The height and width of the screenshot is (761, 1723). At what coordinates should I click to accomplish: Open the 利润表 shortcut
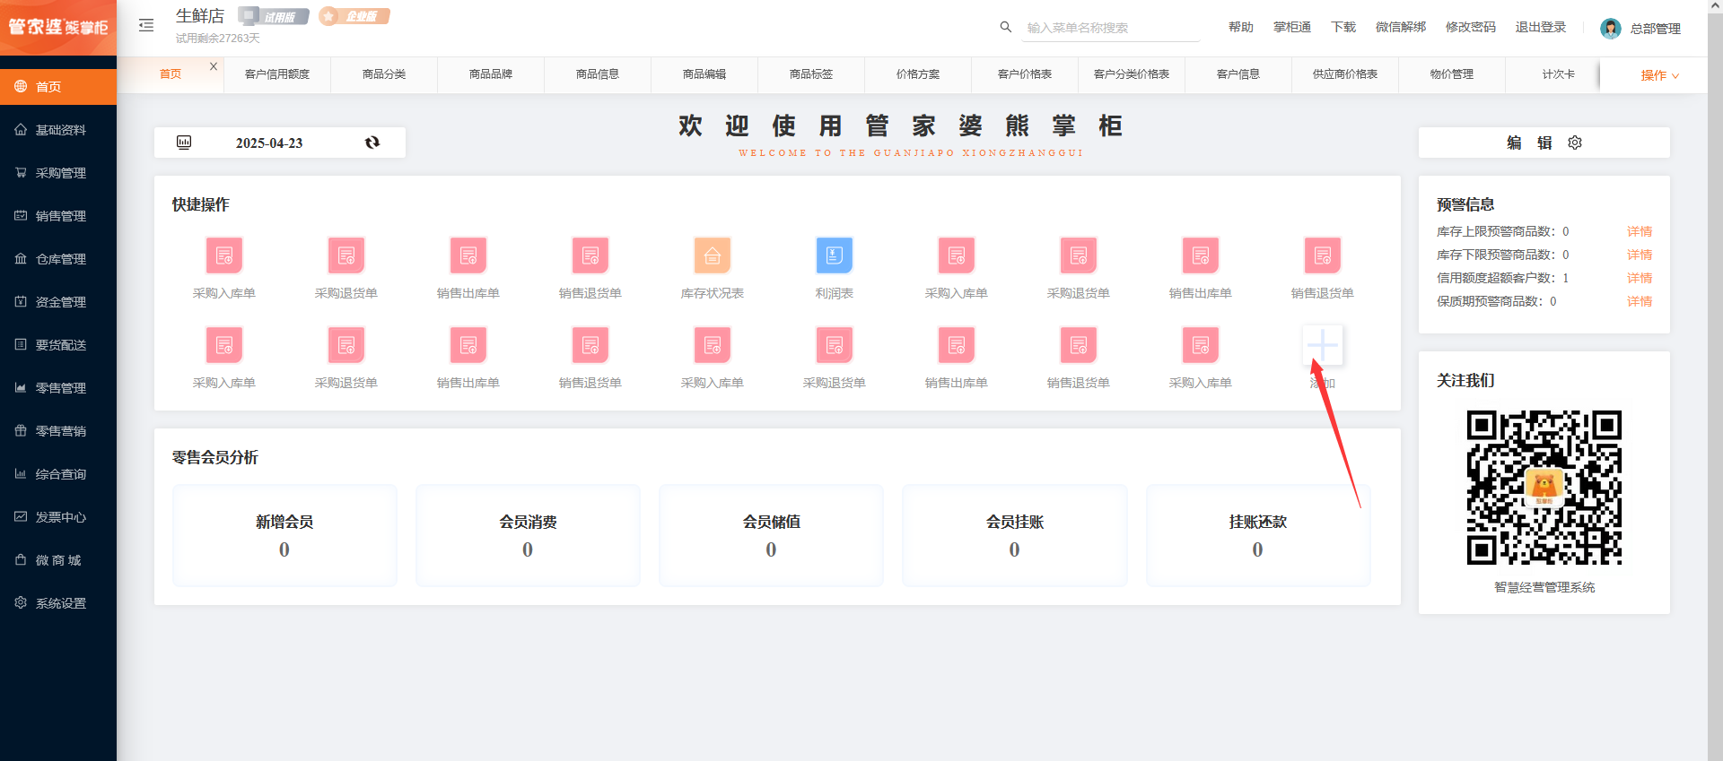(835, 267)
